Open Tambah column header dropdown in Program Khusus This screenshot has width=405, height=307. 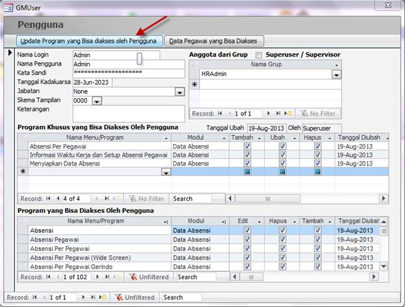point(260,138)
